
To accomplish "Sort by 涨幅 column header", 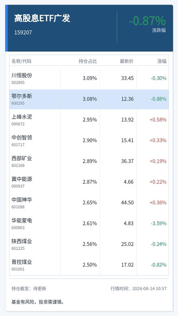I will pyautogui.click(x=162, y=61).
